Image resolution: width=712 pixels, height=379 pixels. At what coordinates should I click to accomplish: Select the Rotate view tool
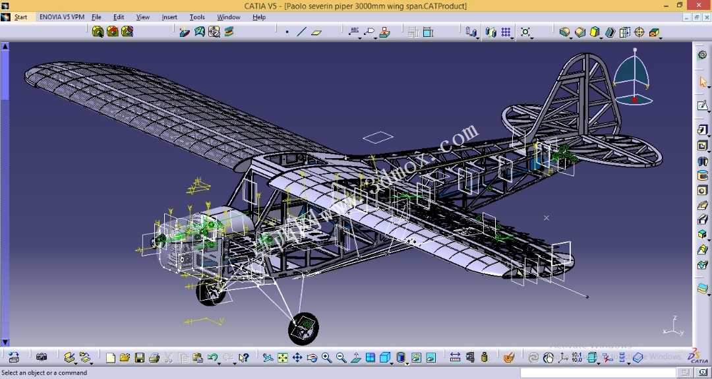(311, 358)
